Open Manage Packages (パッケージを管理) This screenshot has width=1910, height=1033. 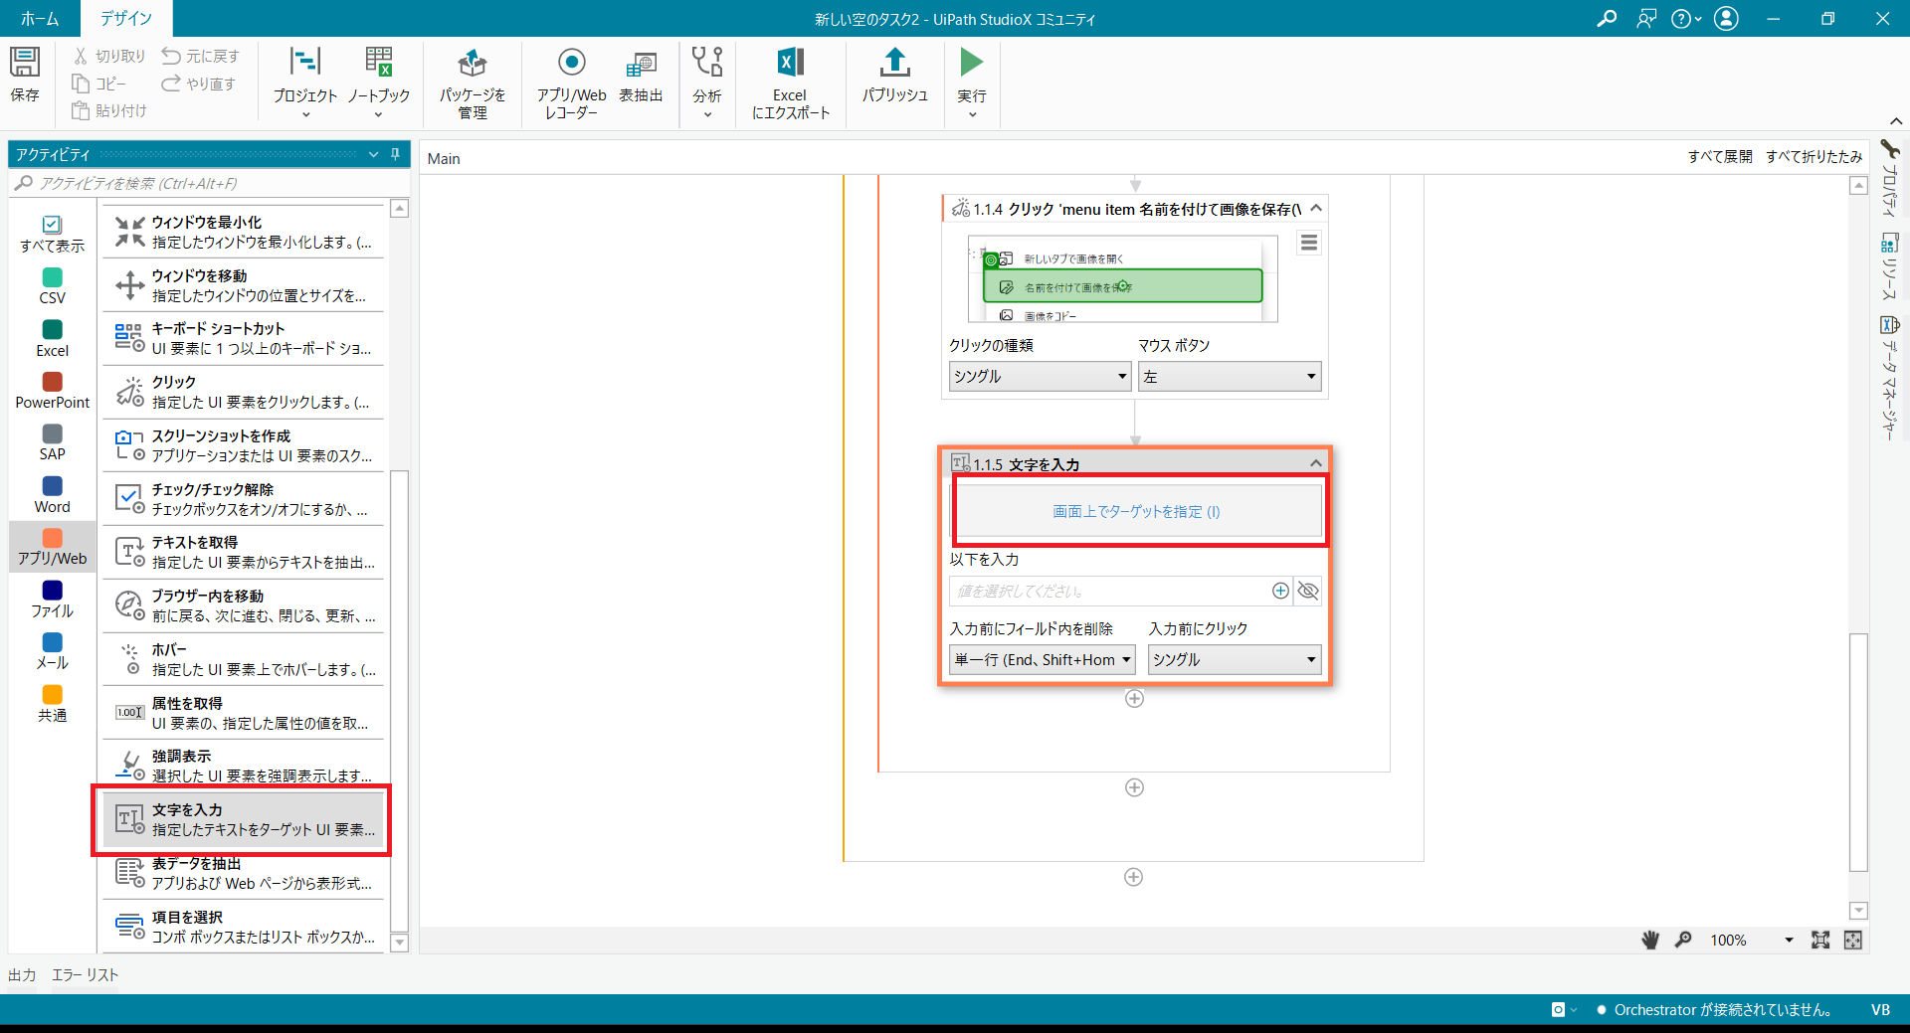click(473, 64)
